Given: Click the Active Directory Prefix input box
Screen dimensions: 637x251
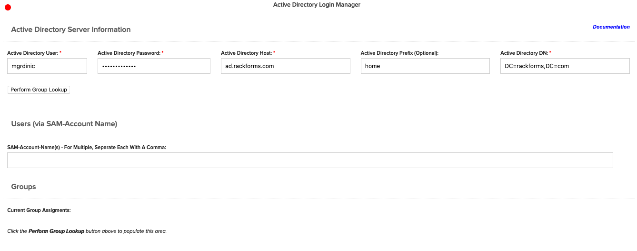Looking at the screenshot, I should (x=425, y=66).
